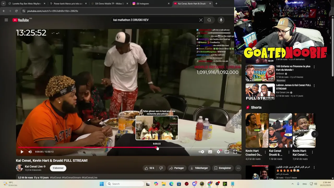Reload the current page
Image resolution: width=334 pixels, height=188 pixels.
(16, 11)
